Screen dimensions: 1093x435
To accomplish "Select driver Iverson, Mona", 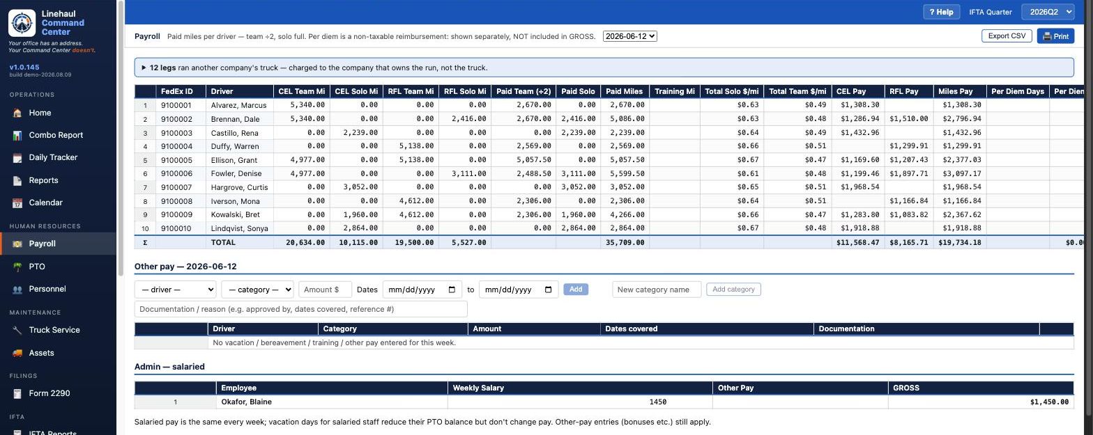I will pos(235,201).
